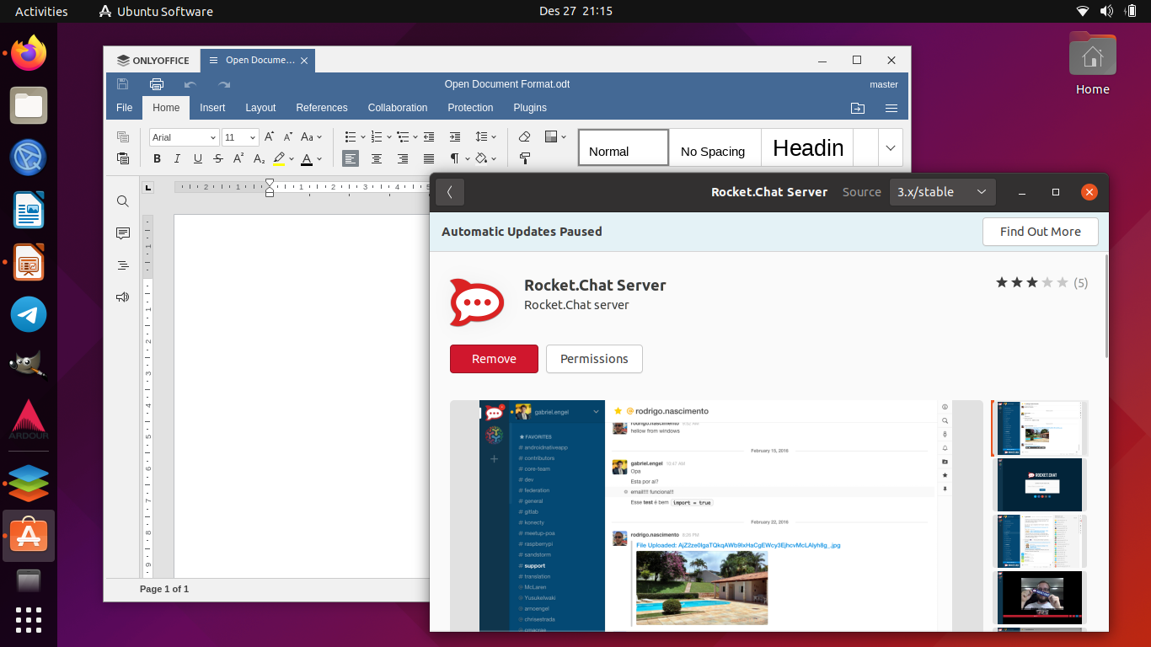The width and height of the screenshot is (1151, 647).
Task: Click the Save icon in ONLYOFFICE
Action: point(122,84)
